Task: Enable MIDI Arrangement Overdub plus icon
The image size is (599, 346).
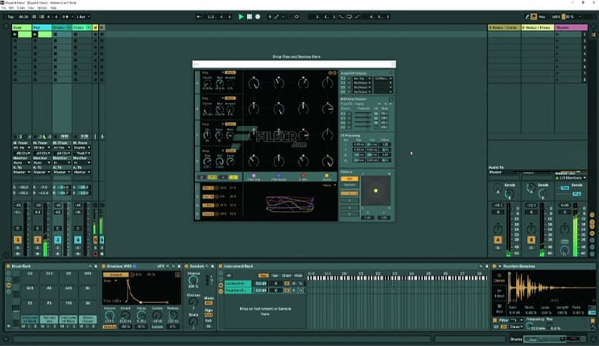Action: click(269, 16)
